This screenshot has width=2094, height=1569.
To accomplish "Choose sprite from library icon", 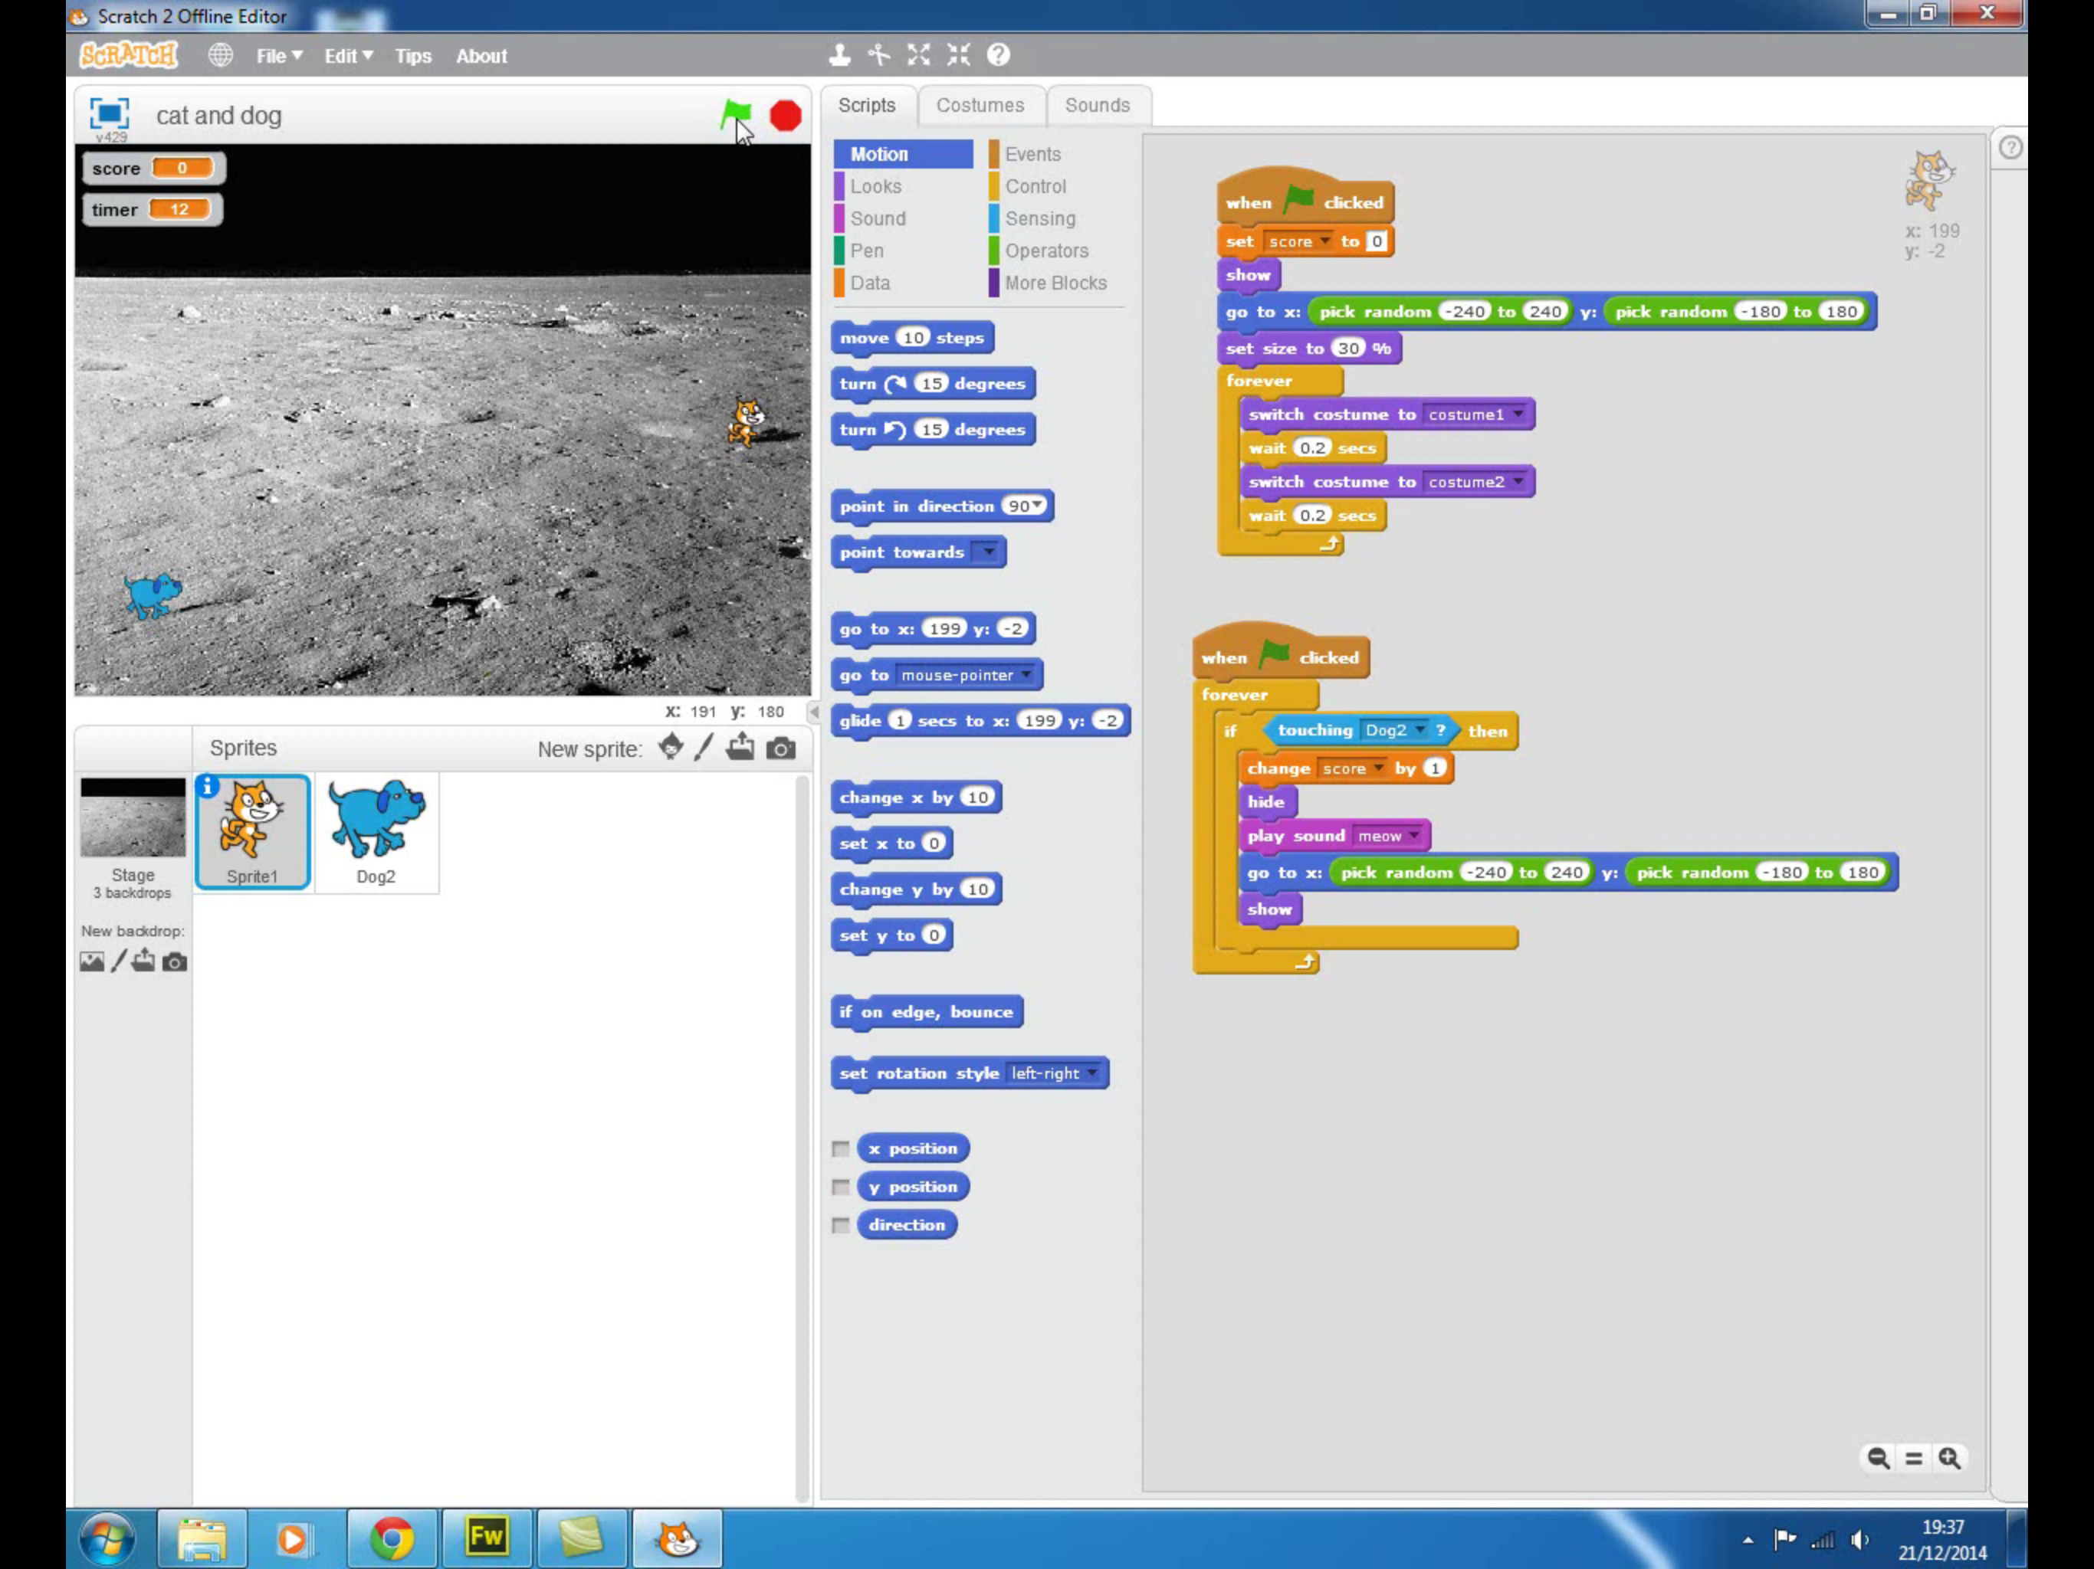I will (670, 748).
